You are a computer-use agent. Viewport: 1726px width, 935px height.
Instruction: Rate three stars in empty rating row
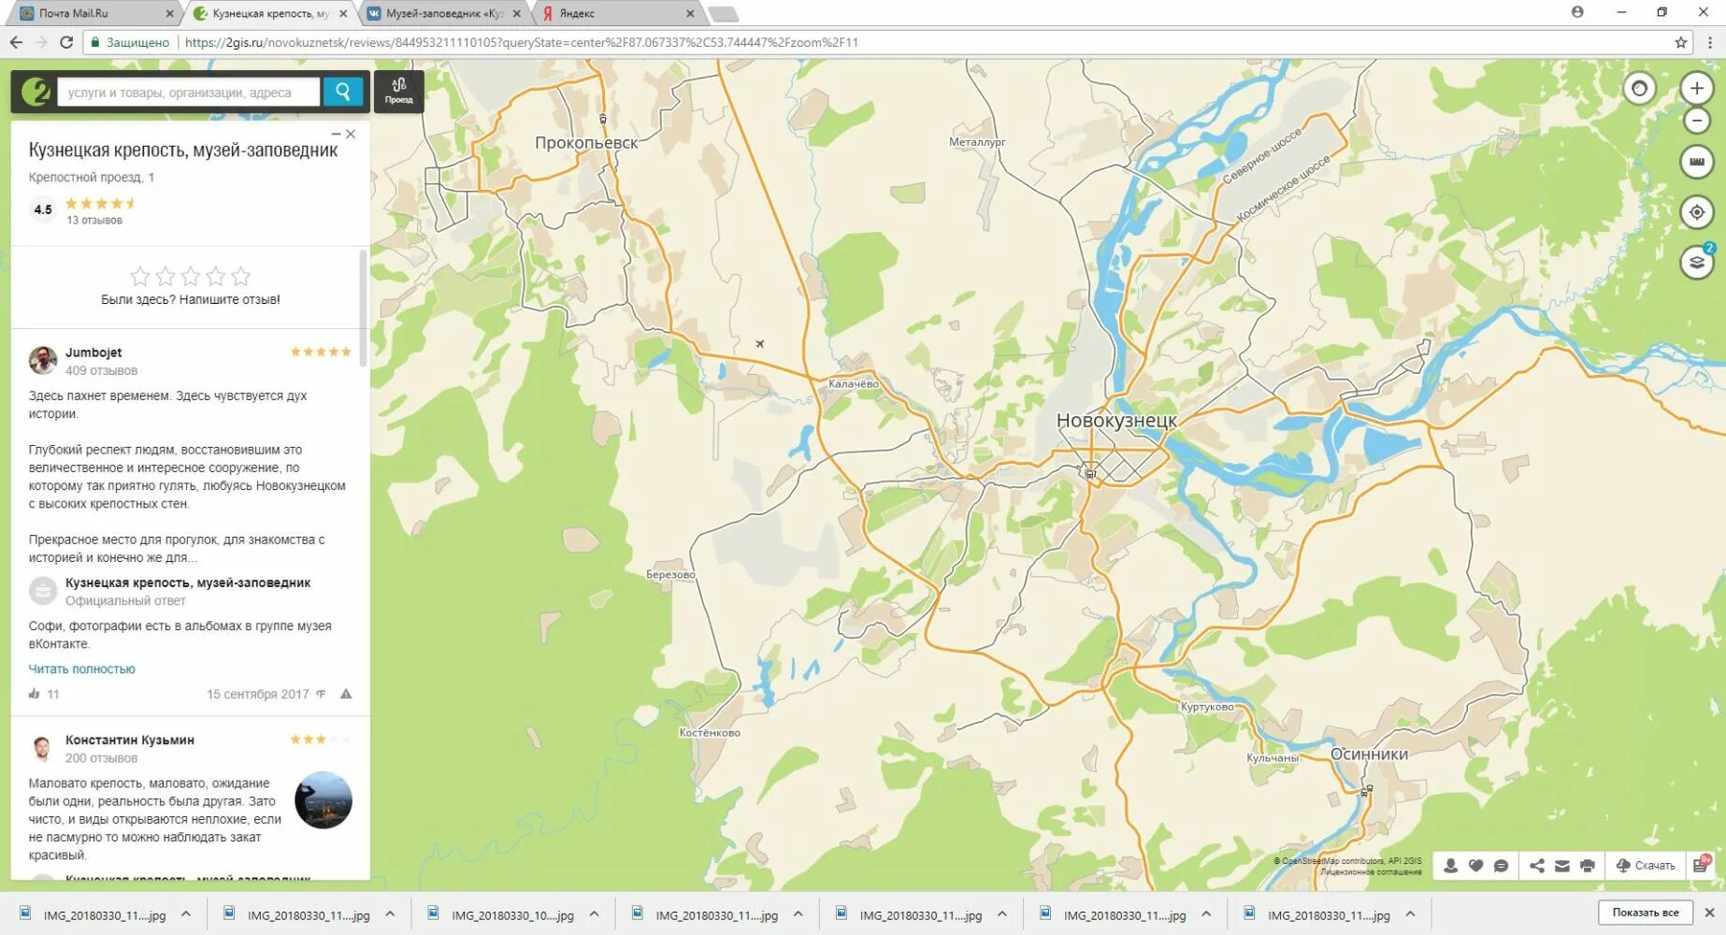pos(191,276)
